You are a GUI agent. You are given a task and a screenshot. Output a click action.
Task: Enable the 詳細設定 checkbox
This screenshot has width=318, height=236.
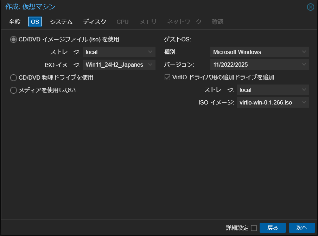tap(254, 228)
